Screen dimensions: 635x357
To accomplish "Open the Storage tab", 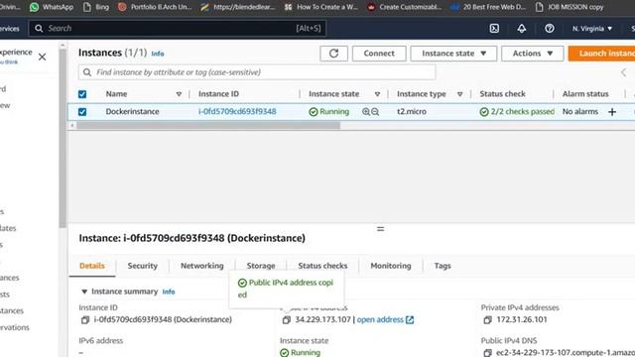I will (x=261, y=266).
